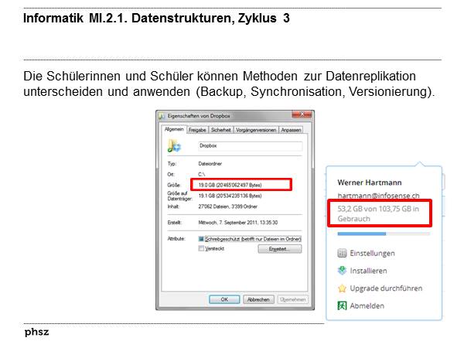Click the Ort value C:\
The image size is (464, 348).
201,174
